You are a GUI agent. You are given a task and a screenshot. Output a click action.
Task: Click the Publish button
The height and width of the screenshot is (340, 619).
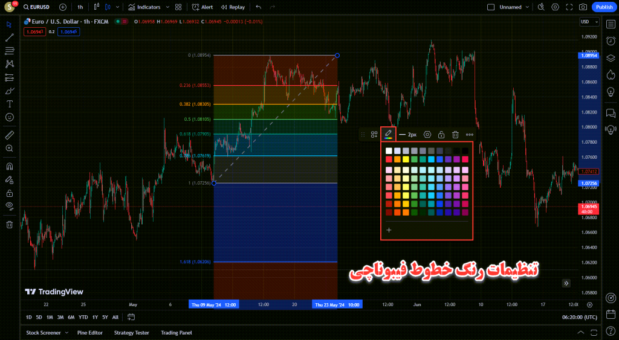click(x=604, y=7)
